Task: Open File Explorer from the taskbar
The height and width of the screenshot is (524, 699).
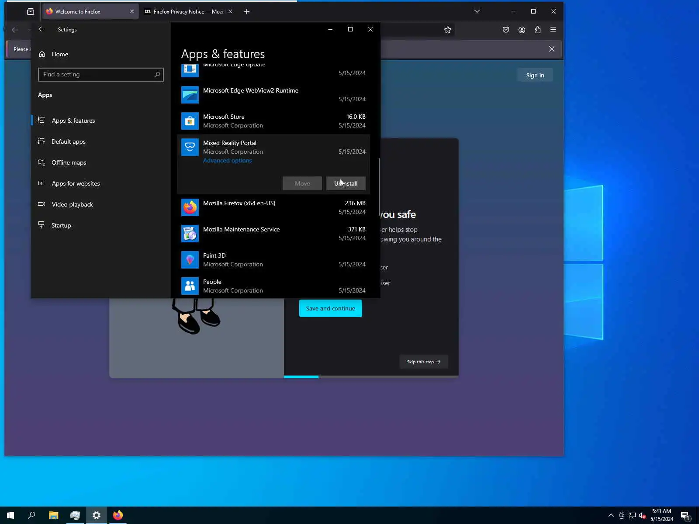Action: click(x=53, y=515)
